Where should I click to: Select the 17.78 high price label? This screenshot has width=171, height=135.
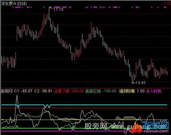pyautogui.click(x=58, y=10)
